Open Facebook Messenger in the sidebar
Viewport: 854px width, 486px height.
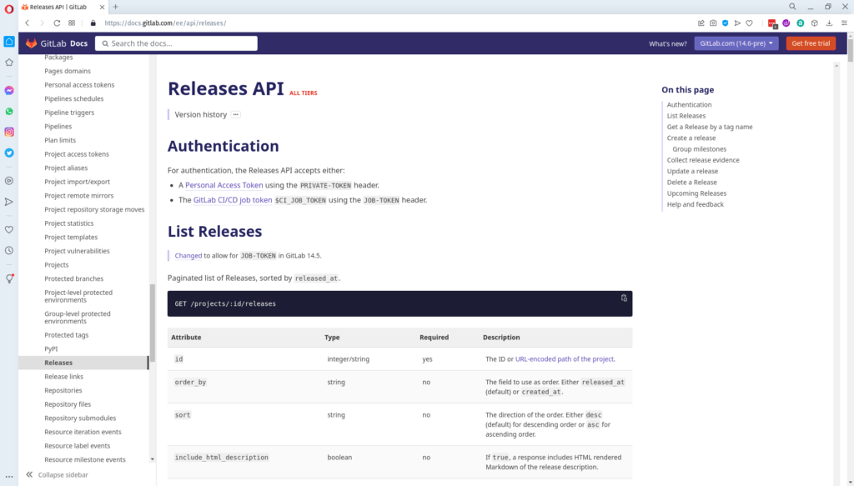pyautogui.click(x=9, y=91)
